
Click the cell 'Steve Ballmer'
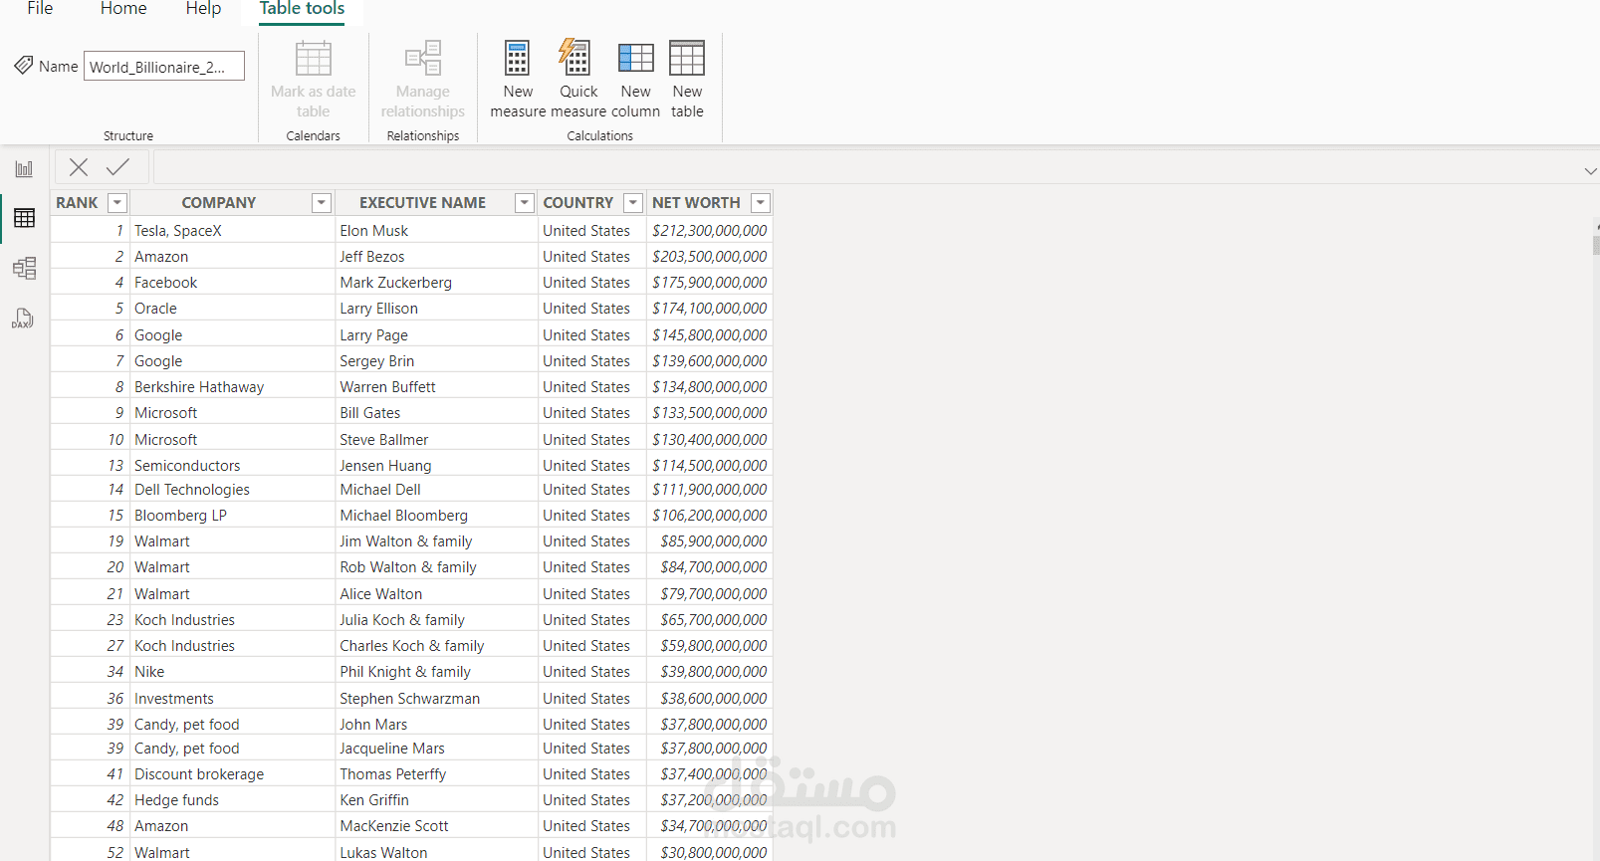[x=436, y=440]
